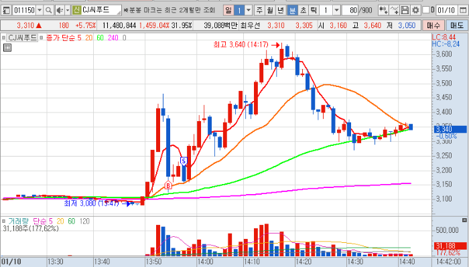This screenshot has height=267, width=469.
Task: Click the 14:42:00 time on the axis
Action: pos(449,262)
